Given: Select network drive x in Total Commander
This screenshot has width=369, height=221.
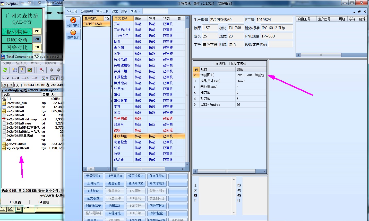Looking at the screenshot, I should point(45,78).
